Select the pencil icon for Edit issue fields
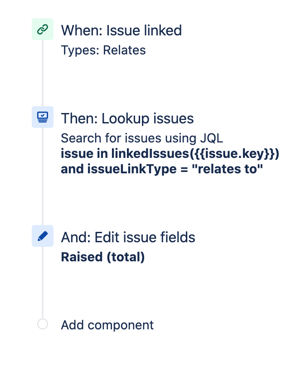 42,236
